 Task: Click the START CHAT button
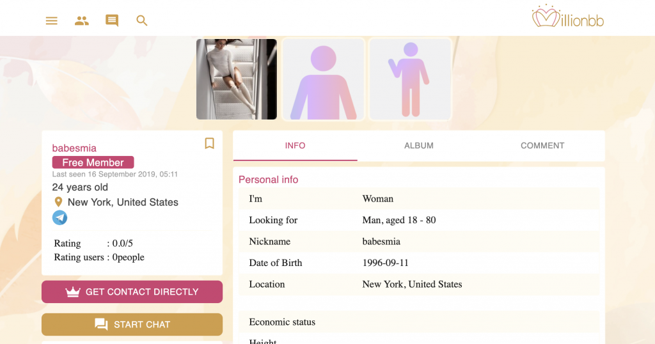click(132, 324)
